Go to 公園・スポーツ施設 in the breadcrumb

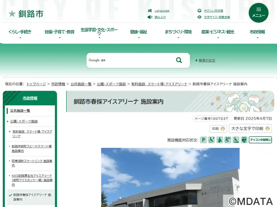coord(111,84)
